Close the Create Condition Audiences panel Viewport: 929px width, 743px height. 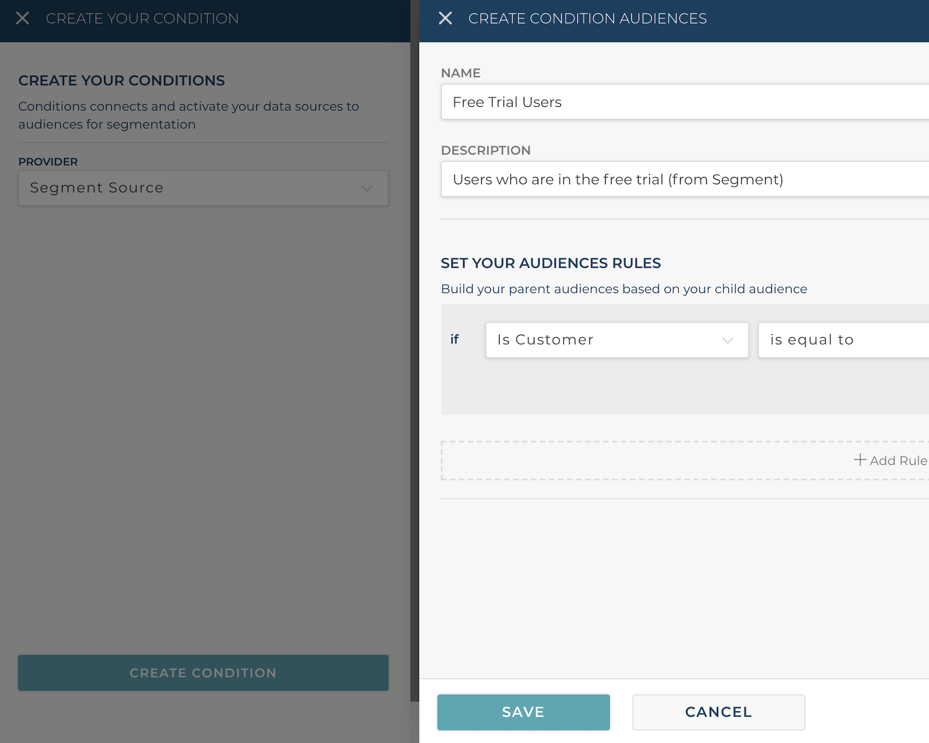tap(445, 19)
